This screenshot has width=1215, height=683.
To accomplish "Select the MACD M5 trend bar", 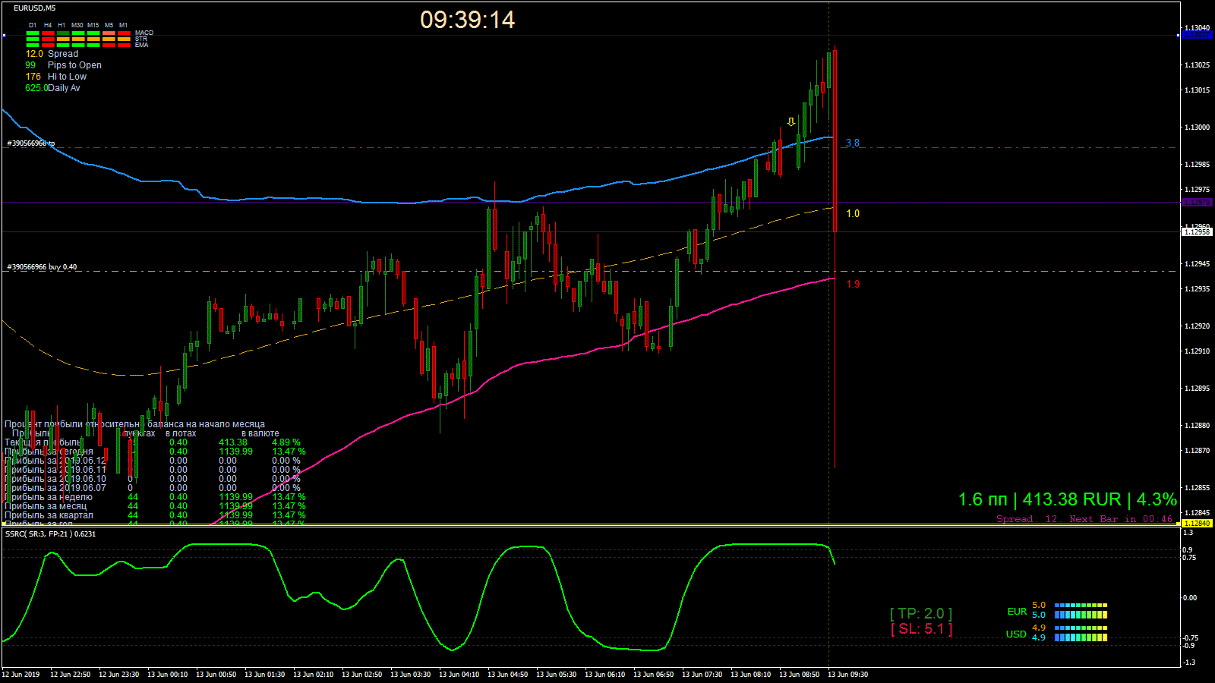I will click(109, 33).
